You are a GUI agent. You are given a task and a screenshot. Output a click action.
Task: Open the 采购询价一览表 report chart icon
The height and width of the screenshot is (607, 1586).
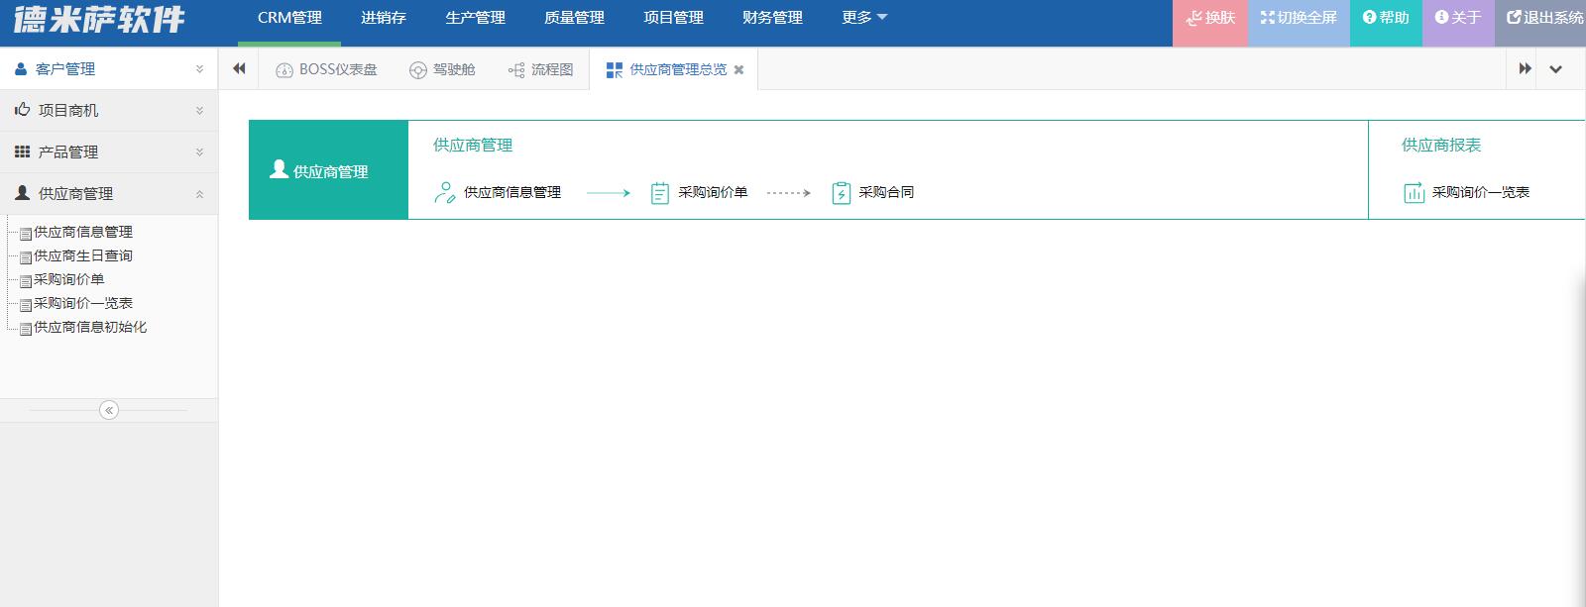coord(1415,193)
